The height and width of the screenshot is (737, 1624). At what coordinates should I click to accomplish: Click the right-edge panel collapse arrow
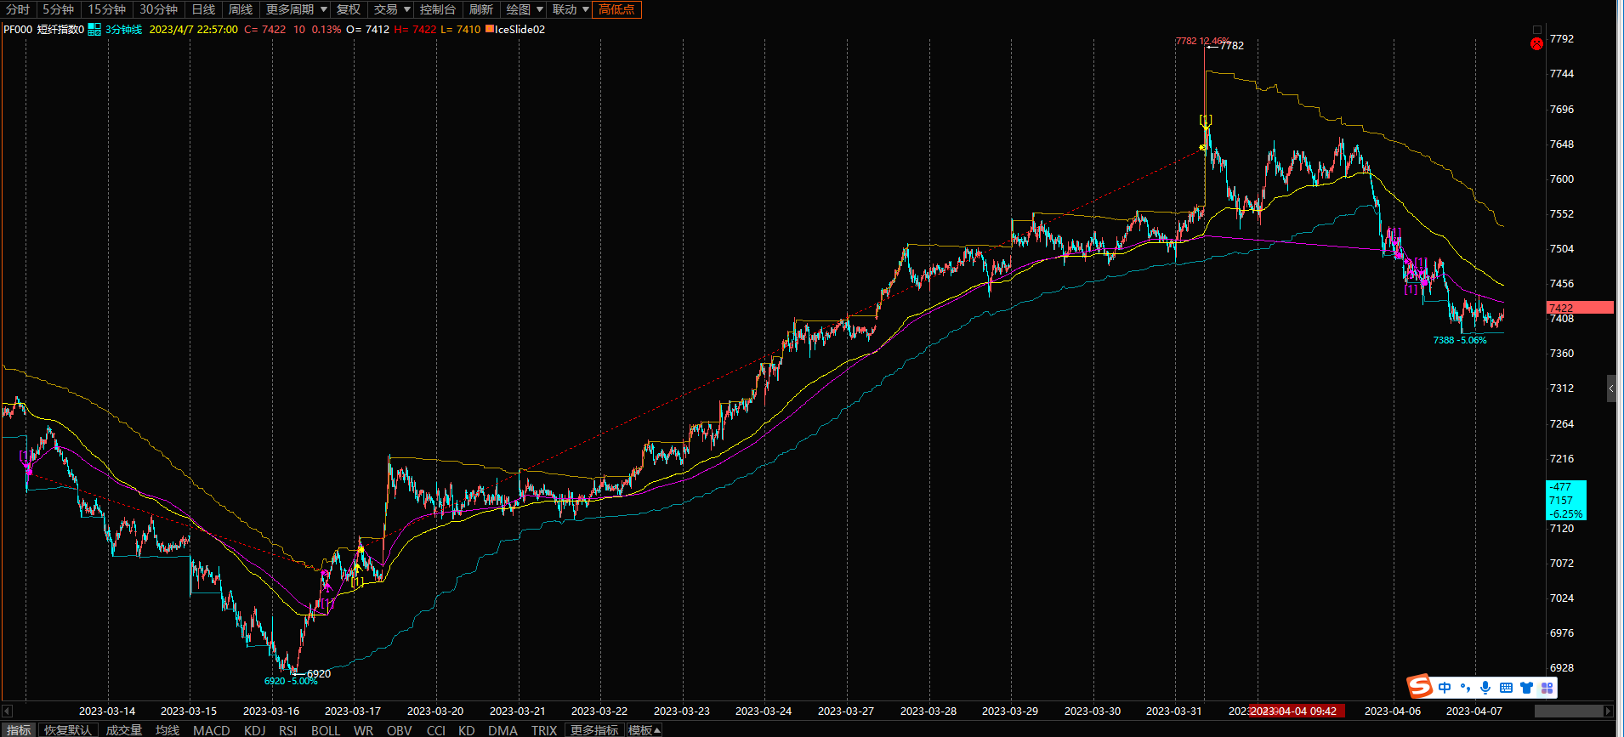(1611, 388)
